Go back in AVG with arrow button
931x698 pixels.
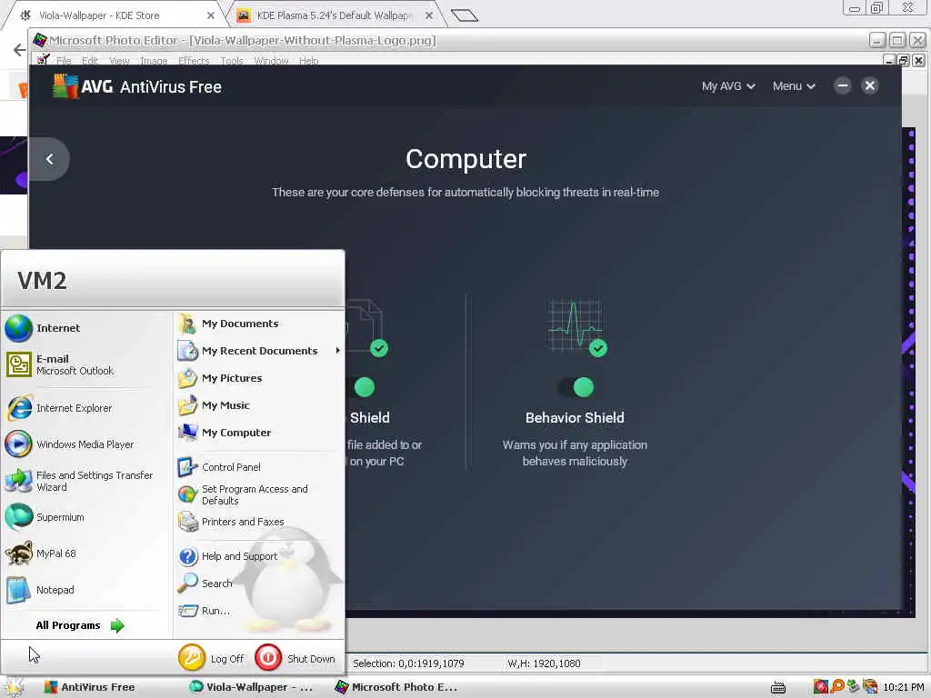coord(49,159)
